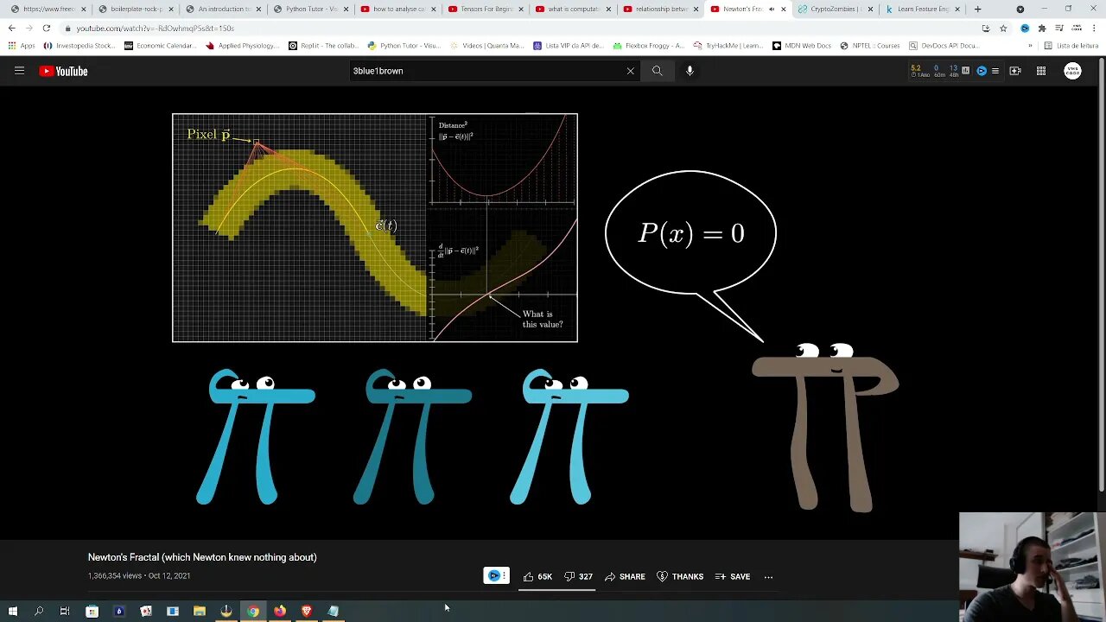1106x622 pixels.
Task: Open NPTEL Courses bookmark
Action: [x=869, y=46]
